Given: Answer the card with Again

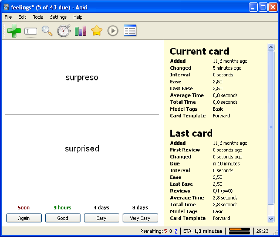Looking at the screenshot, I should click(24, 218).
